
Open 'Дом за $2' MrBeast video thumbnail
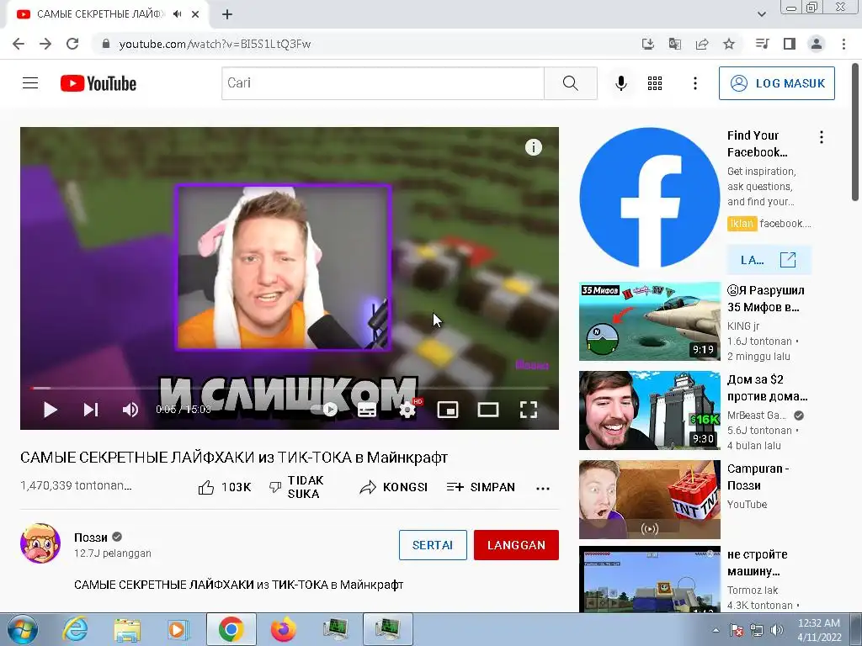649,410
